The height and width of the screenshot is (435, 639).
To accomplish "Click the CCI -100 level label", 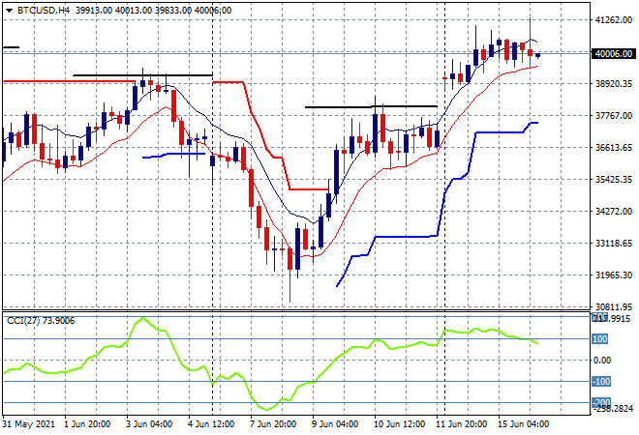I will (601, 381).
